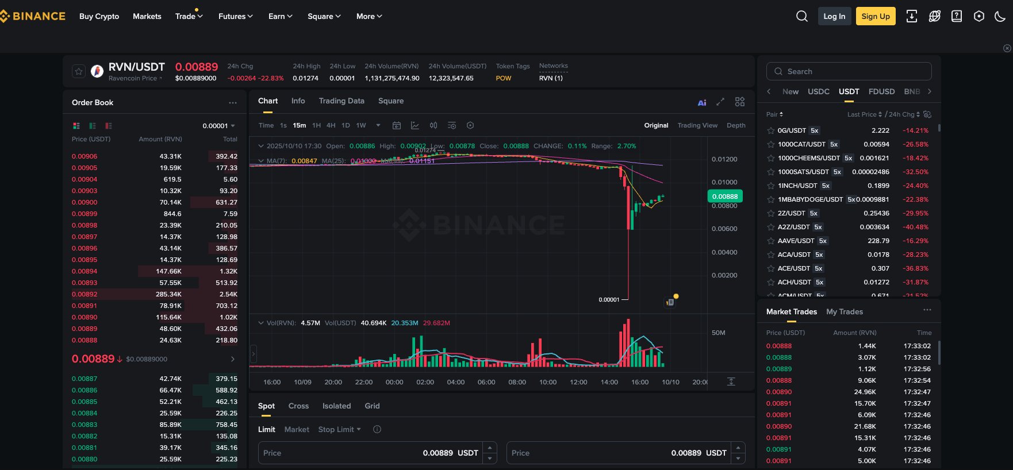Click the candlestick chart style icon
Viewport: 1013px width, 470px height.
(433, 125)
